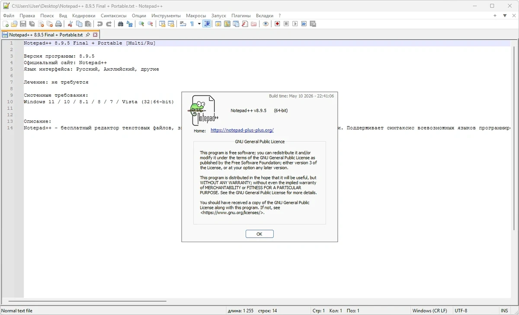519x315 pixels.
Task: Click the Notepad++ chameleon logo in dialog
Action: (203, 110)
